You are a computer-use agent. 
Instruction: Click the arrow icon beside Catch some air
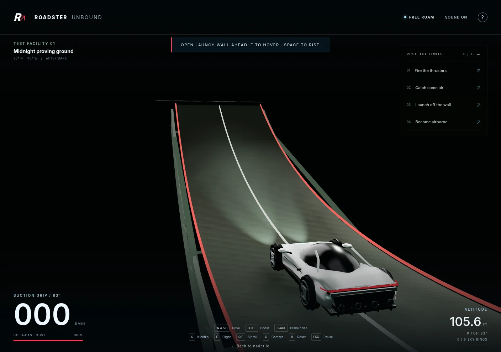coord(479,88)
